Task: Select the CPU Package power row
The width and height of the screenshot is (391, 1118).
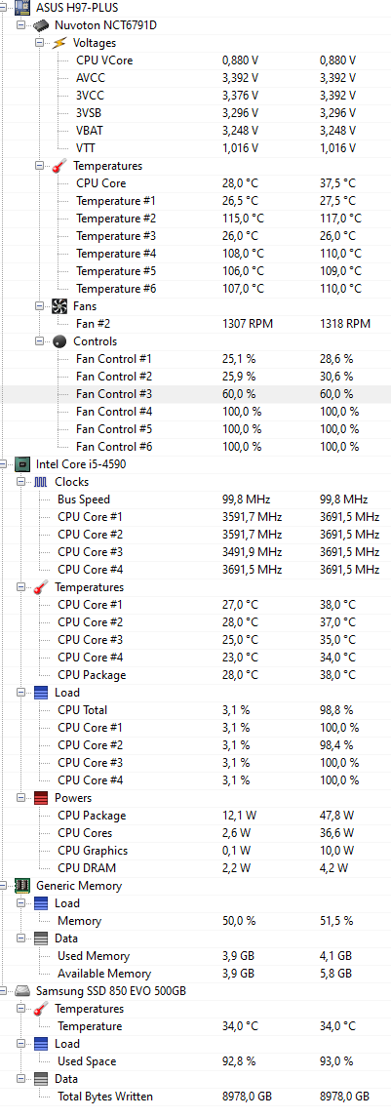Action: pos(195,816)
